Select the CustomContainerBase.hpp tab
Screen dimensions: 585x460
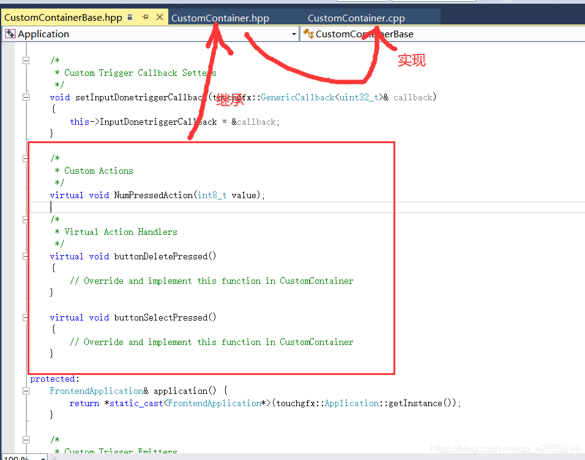63,18
